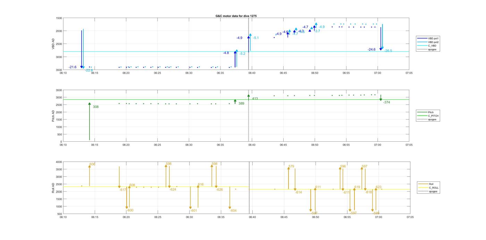Select the "-618" roll annotation

tap(369, 193)
